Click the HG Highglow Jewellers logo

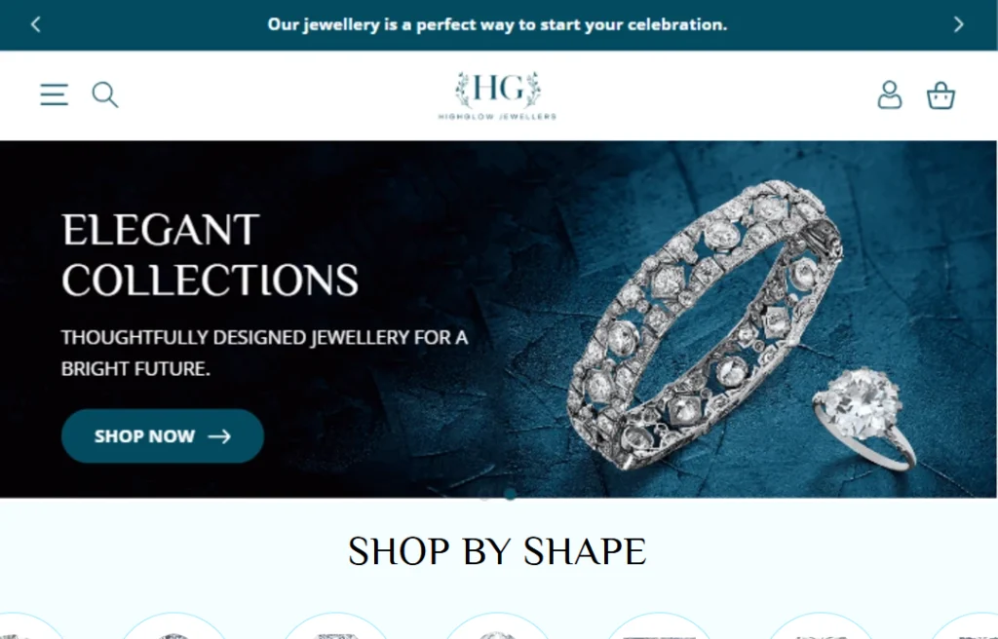tap(497, 95)
